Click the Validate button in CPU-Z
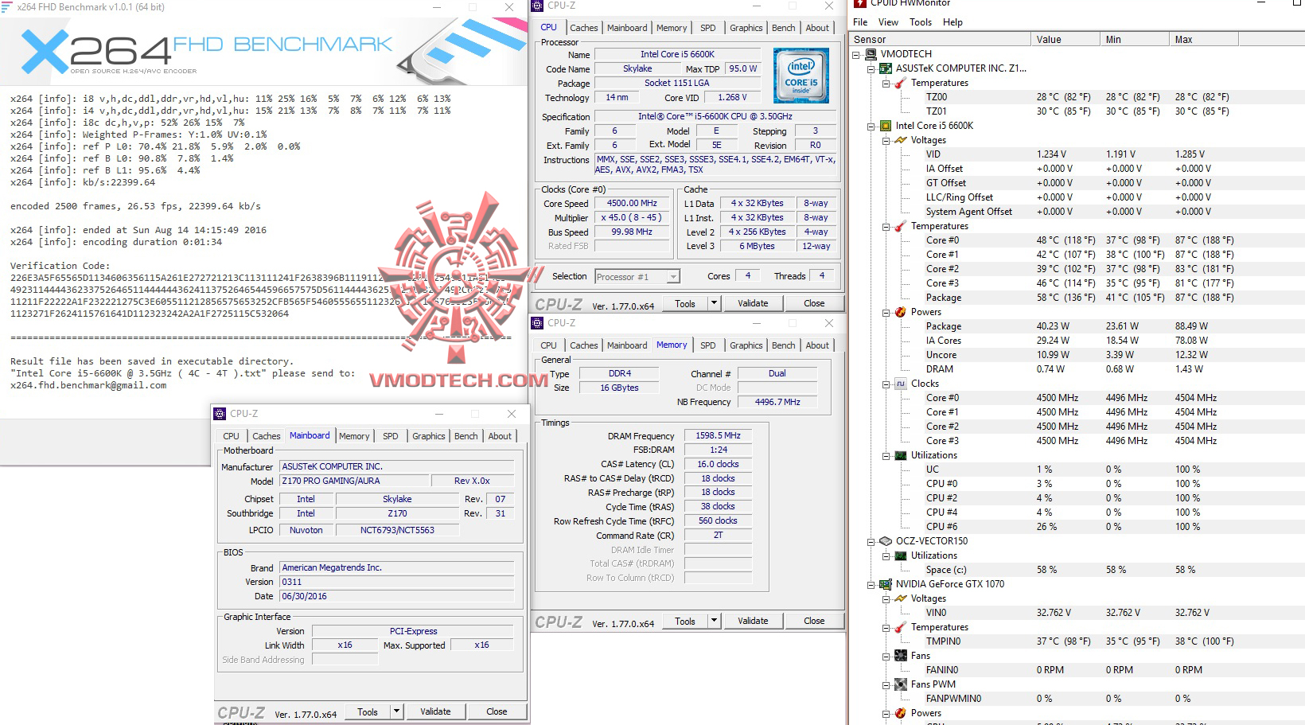The height and width of the screenshot is (725, 1305). 753,302
